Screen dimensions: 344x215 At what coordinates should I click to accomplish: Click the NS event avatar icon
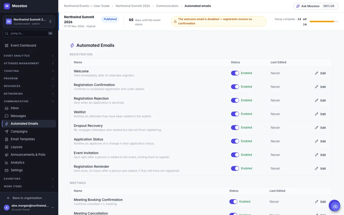pos(9,21)
